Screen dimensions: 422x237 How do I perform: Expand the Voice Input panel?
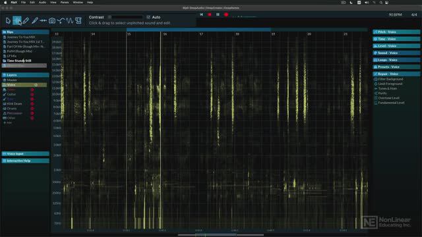(25, 153)
